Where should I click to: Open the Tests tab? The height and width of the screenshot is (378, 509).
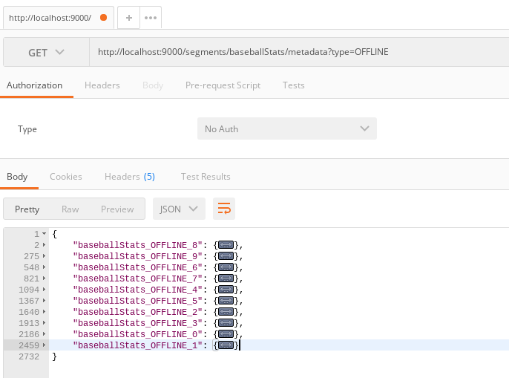[294, 85]
